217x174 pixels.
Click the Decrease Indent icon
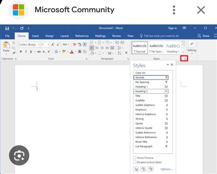pos(117,42)
